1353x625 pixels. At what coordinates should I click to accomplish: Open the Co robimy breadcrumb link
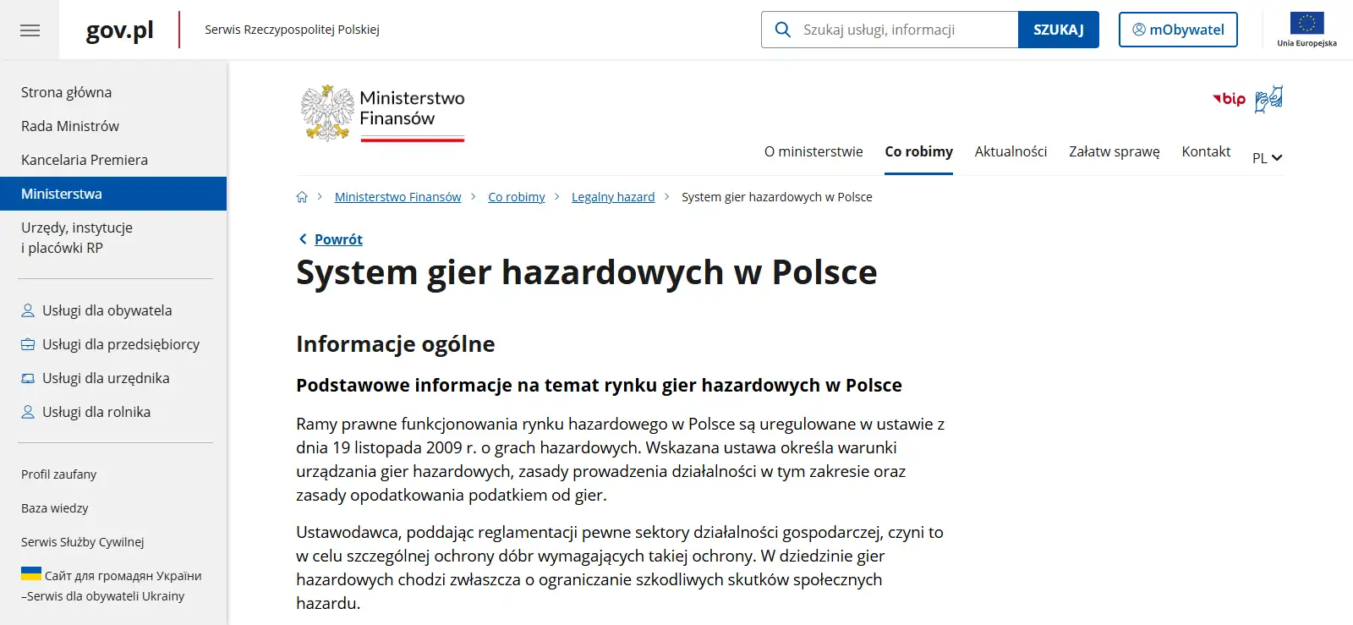click(x=517, y=197)
